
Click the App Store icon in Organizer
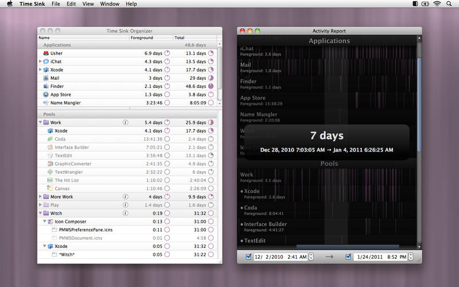46,94
